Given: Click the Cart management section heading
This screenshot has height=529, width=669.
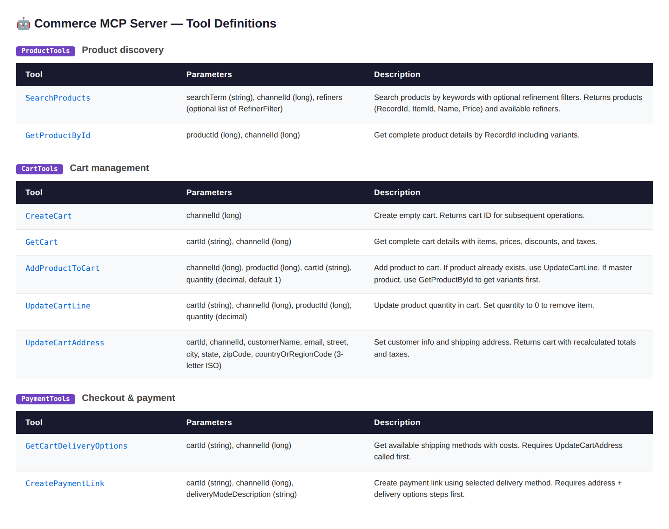Looking at the screenshot, I should [109, 168].
